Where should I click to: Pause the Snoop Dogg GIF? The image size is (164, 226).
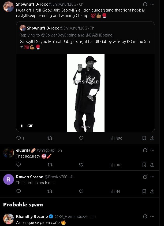point(22,126)
